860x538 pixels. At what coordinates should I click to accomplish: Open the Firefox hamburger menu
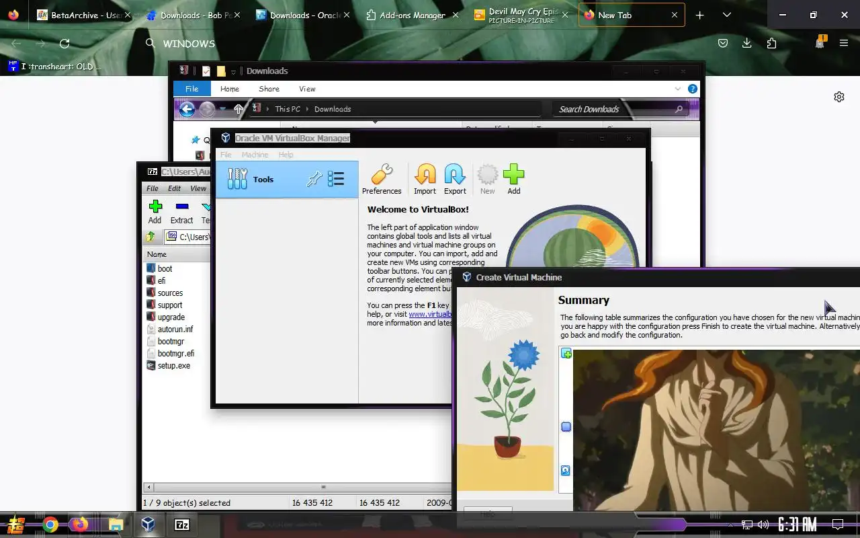[844, 44]
